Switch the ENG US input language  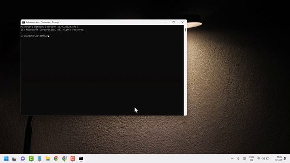tap(251, 158)
